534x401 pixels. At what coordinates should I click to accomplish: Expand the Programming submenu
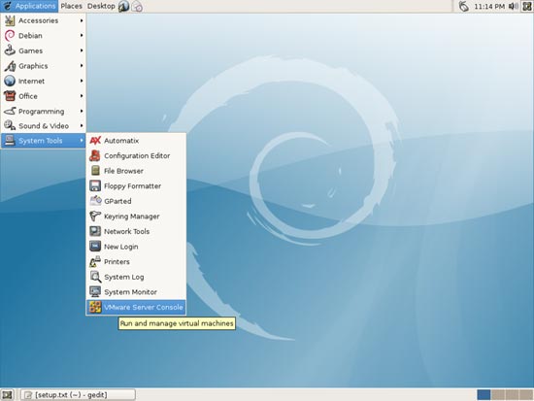(44, 111)
